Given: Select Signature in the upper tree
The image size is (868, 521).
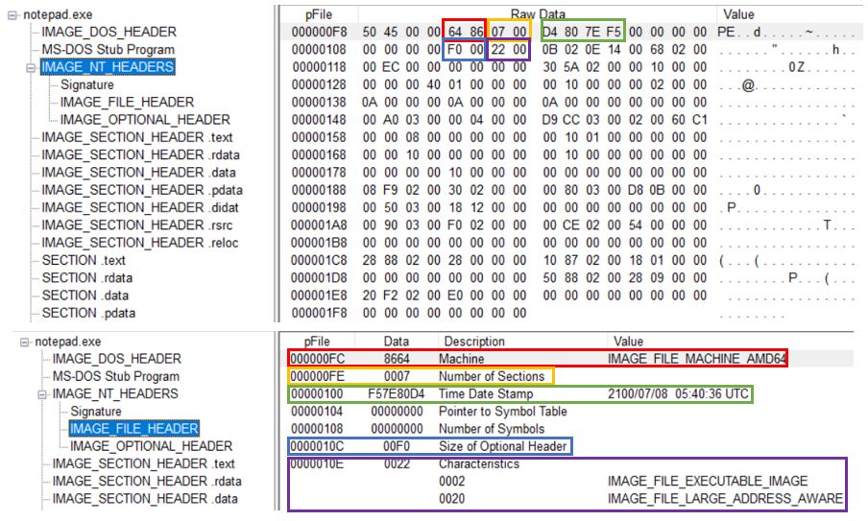Looking at the screenshot, I should 87,84.
